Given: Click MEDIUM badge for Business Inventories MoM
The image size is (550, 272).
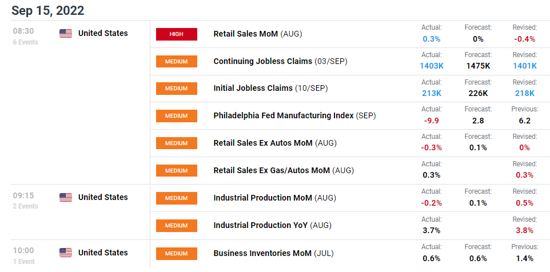Looking at the screenshot, I should (x=177, y=253).
